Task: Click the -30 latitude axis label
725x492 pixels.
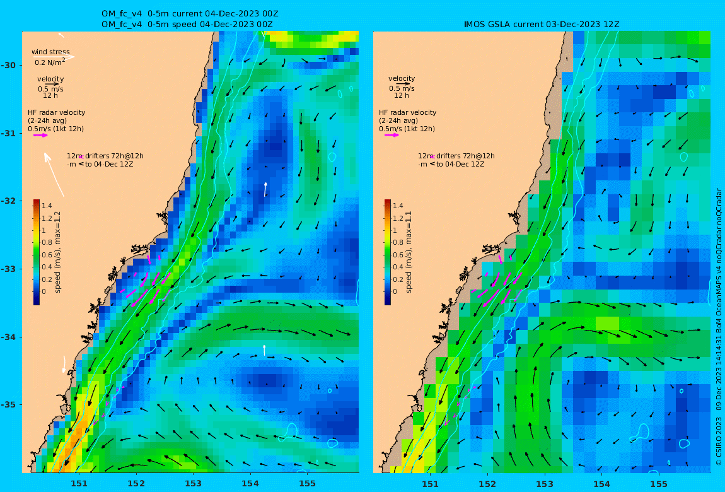Action: click(x=8, y=65)
